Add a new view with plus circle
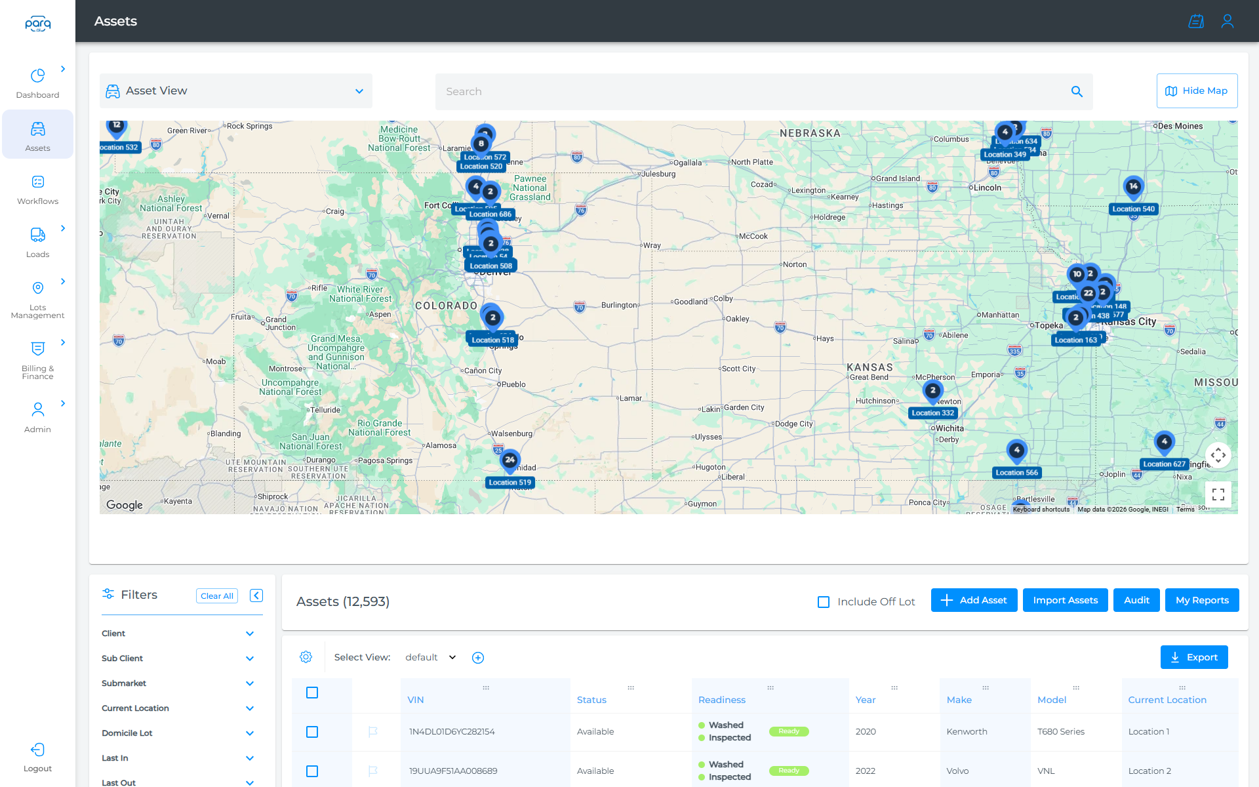1259x787 pixels. (478, 658)
